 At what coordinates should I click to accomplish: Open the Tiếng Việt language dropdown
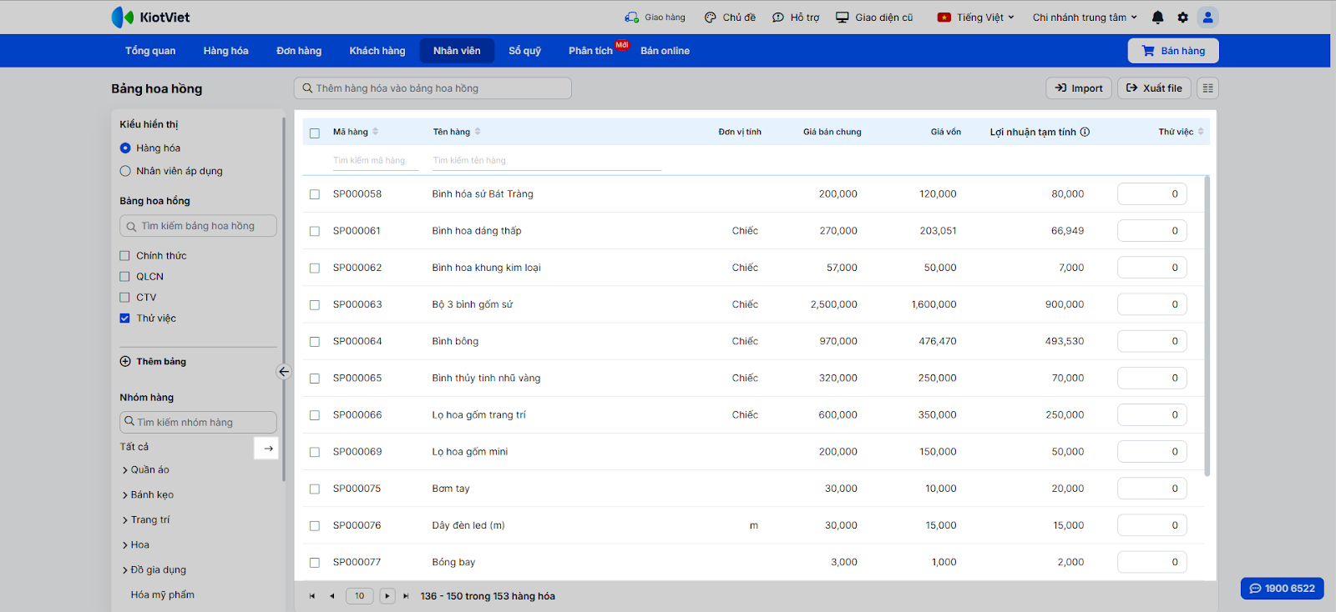[976, 18]
